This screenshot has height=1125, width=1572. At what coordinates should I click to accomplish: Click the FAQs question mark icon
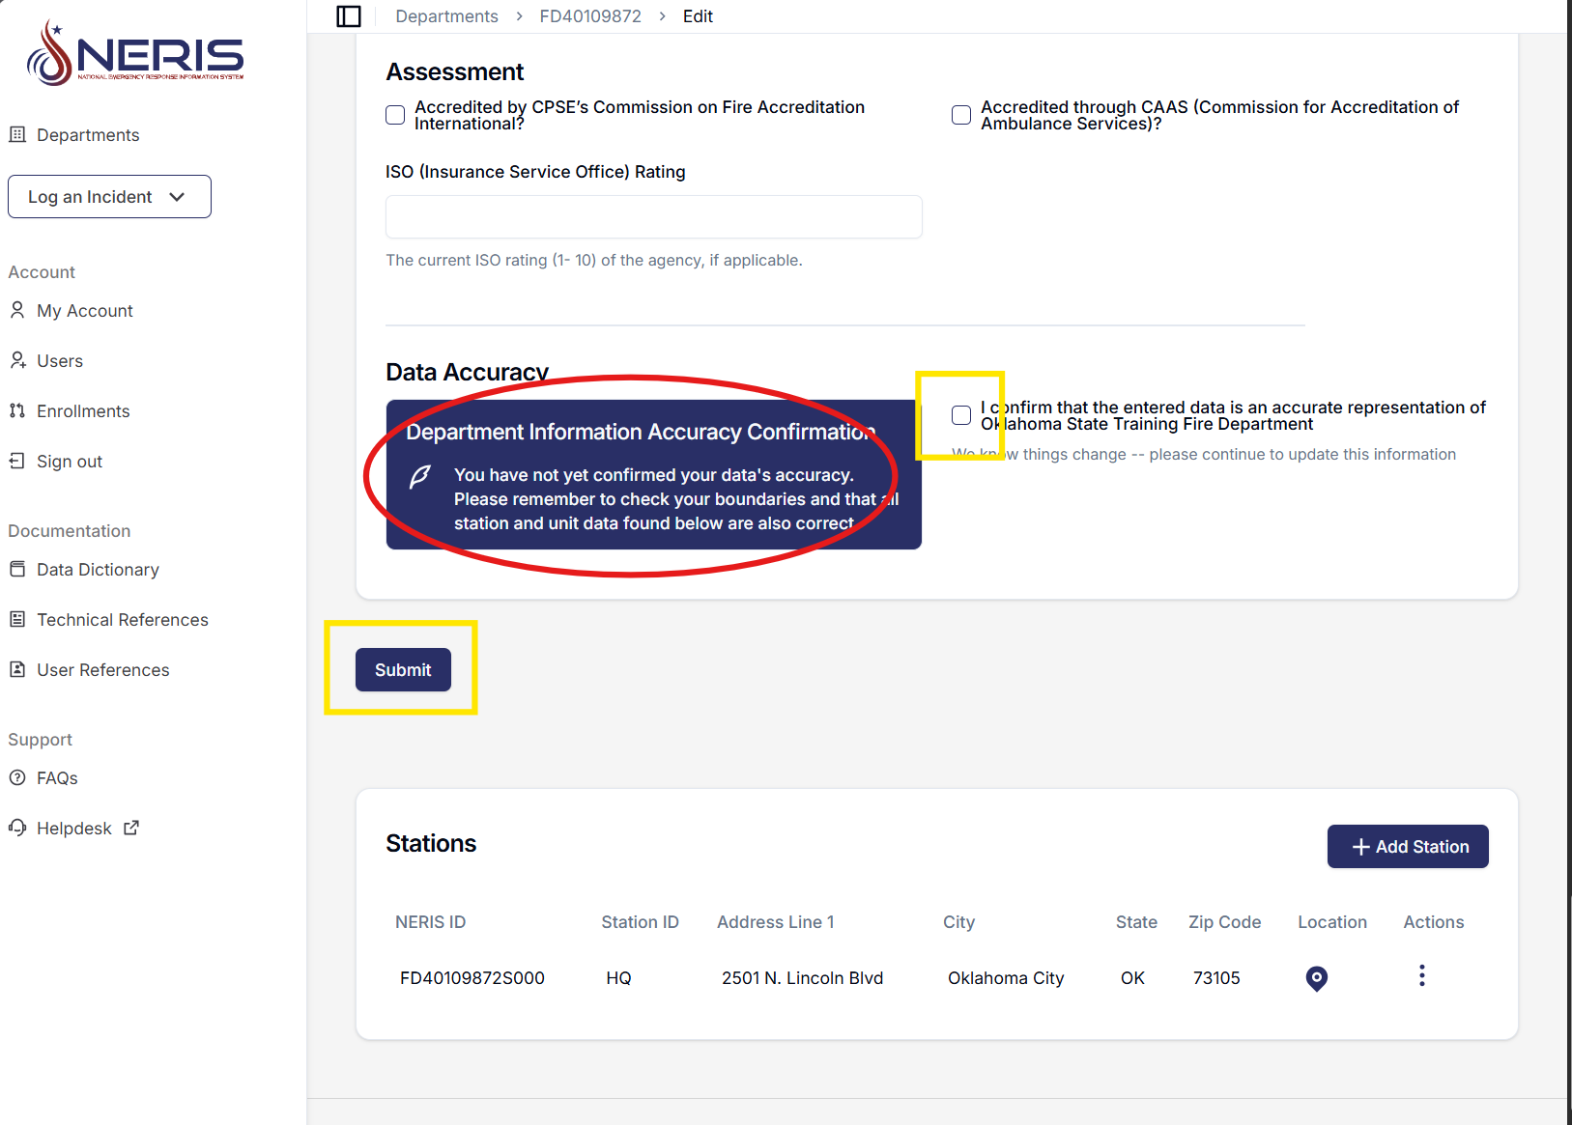pos(17,778)
